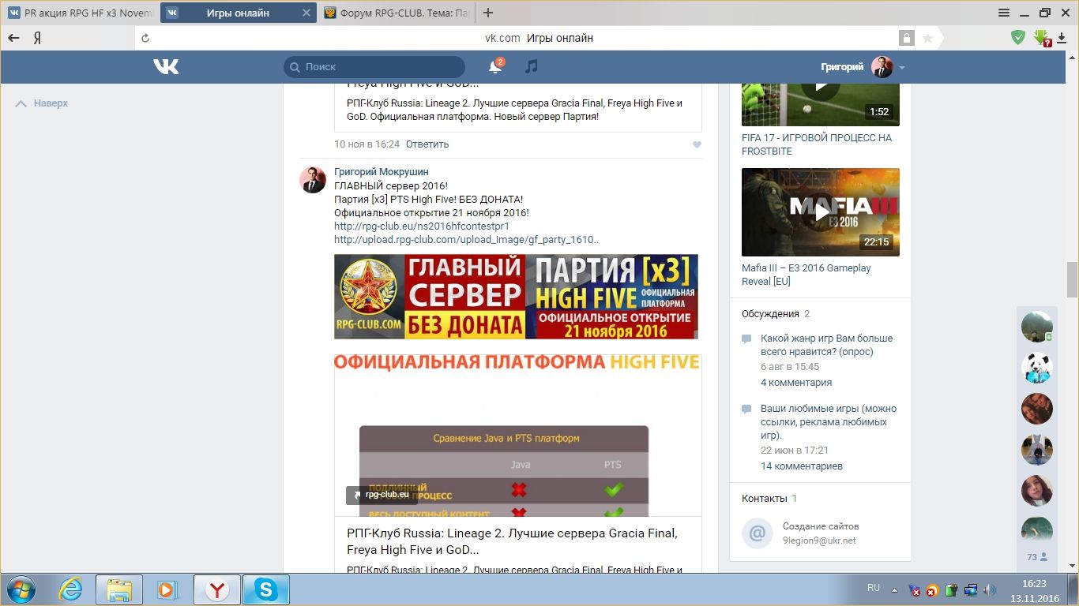This screenshot has height=606, width=1079.
Task: Click the RU language indicator
Action: [873, 588]
